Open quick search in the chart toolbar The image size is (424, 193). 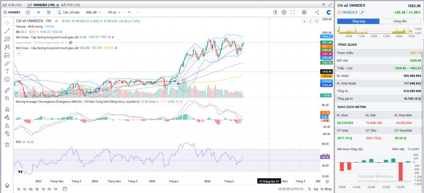click(x=275, y=12)
